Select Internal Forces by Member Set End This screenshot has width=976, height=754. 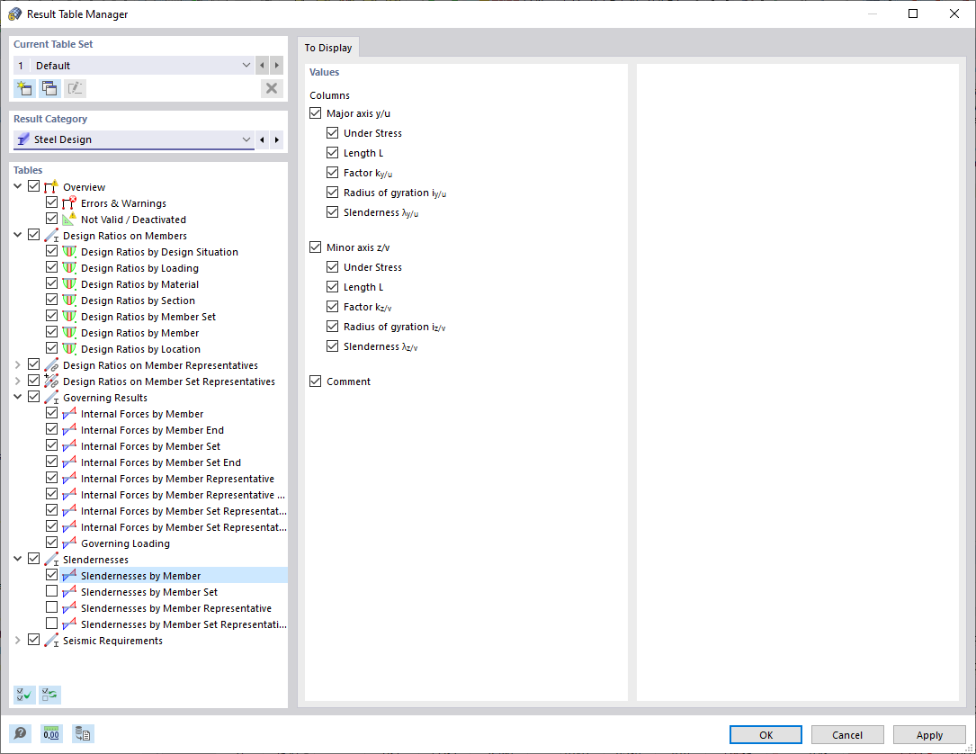tap(161, 462)
